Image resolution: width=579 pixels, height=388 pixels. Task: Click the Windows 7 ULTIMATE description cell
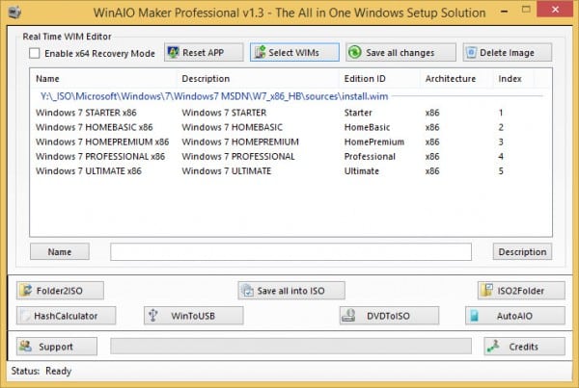point(227,171)
